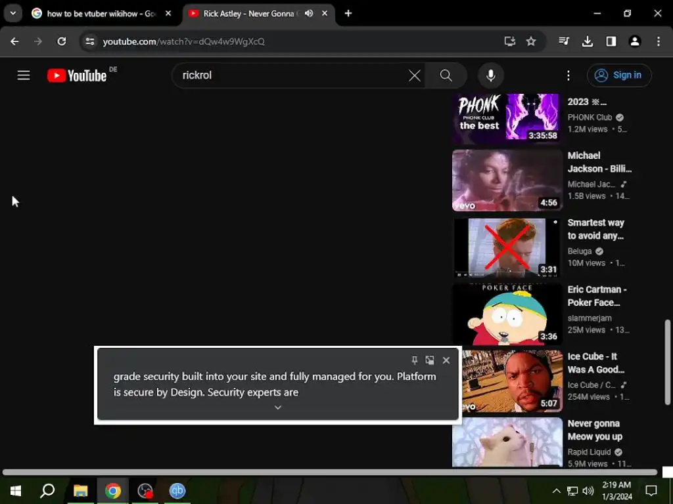Open PHONK Club channel name

click(590, 117)
